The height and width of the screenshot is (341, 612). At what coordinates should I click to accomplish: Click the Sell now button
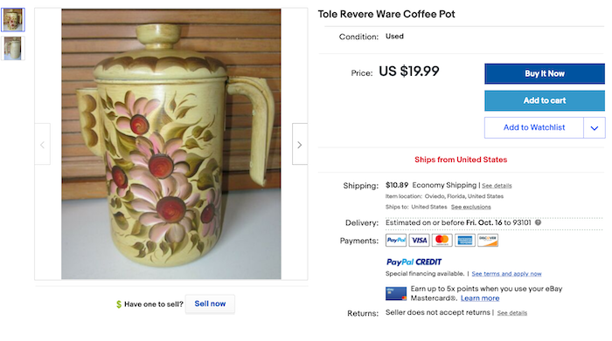tap(210, 303)
